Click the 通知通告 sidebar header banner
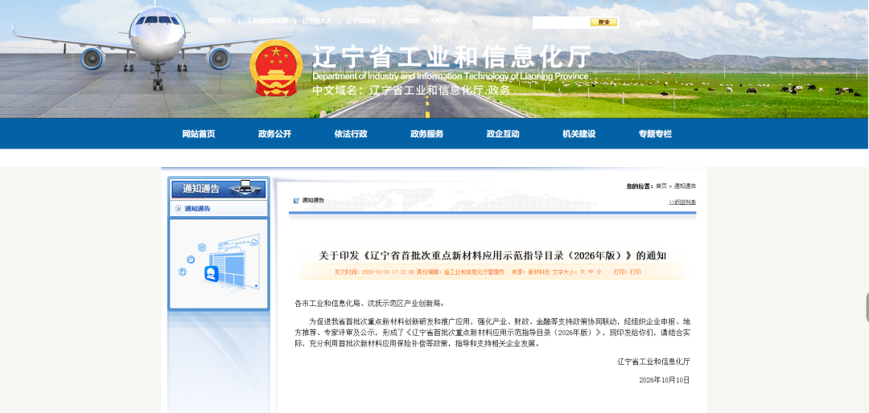869x413 pixels. coord(218,188)
